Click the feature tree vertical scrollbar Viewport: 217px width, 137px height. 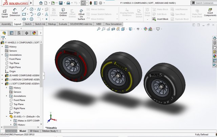(41, 65)
